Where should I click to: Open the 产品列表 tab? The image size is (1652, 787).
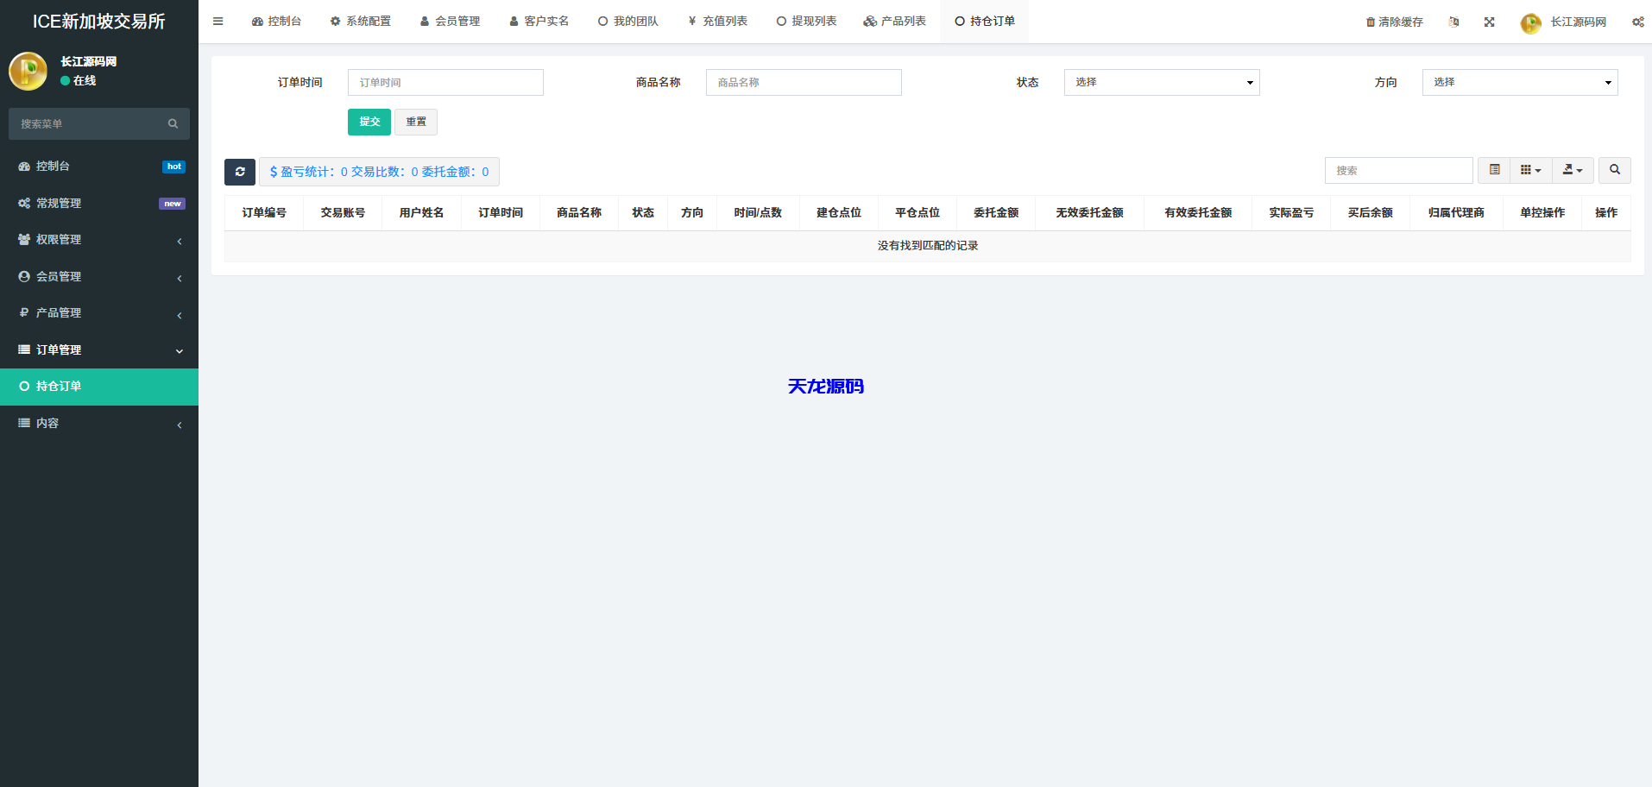point(894,21)
